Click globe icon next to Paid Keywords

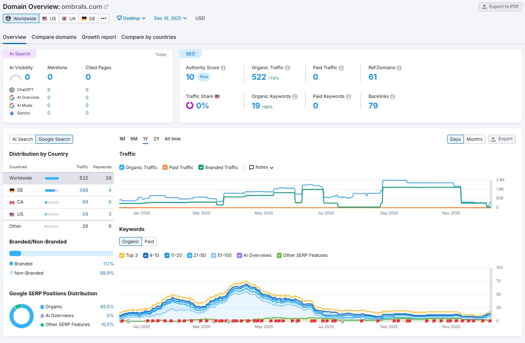(x=348, y=97)
